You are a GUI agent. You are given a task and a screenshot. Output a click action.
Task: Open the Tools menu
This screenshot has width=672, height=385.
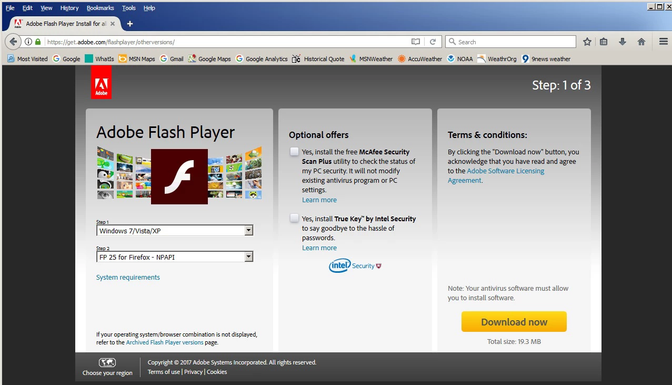coord(129,8)
